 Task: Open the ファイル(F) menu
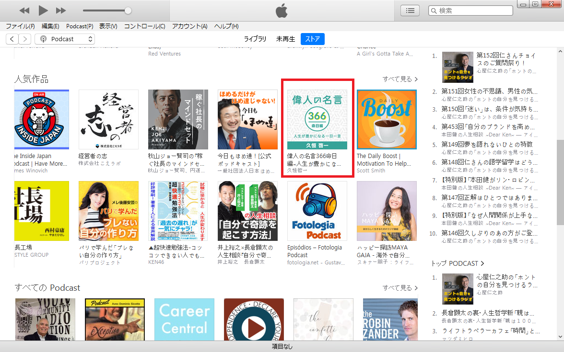20,26
